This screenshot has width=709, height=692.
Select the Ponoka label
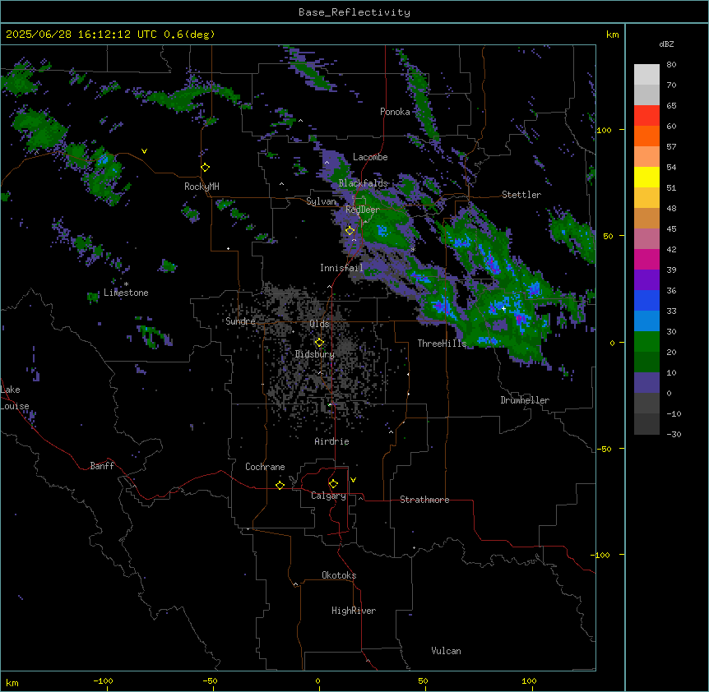click(395, 112)
